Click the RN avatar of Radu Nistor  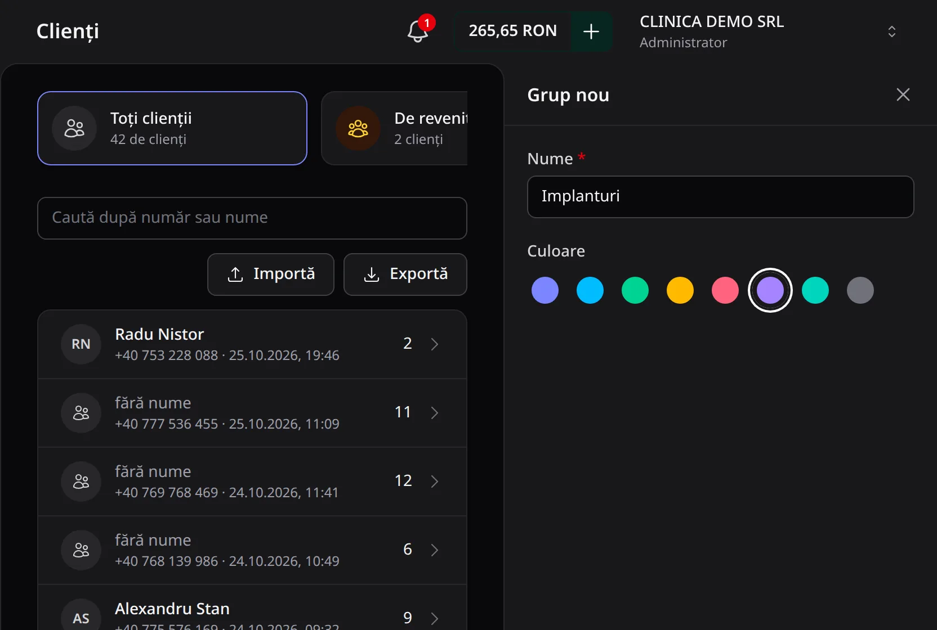coord(81,344)
